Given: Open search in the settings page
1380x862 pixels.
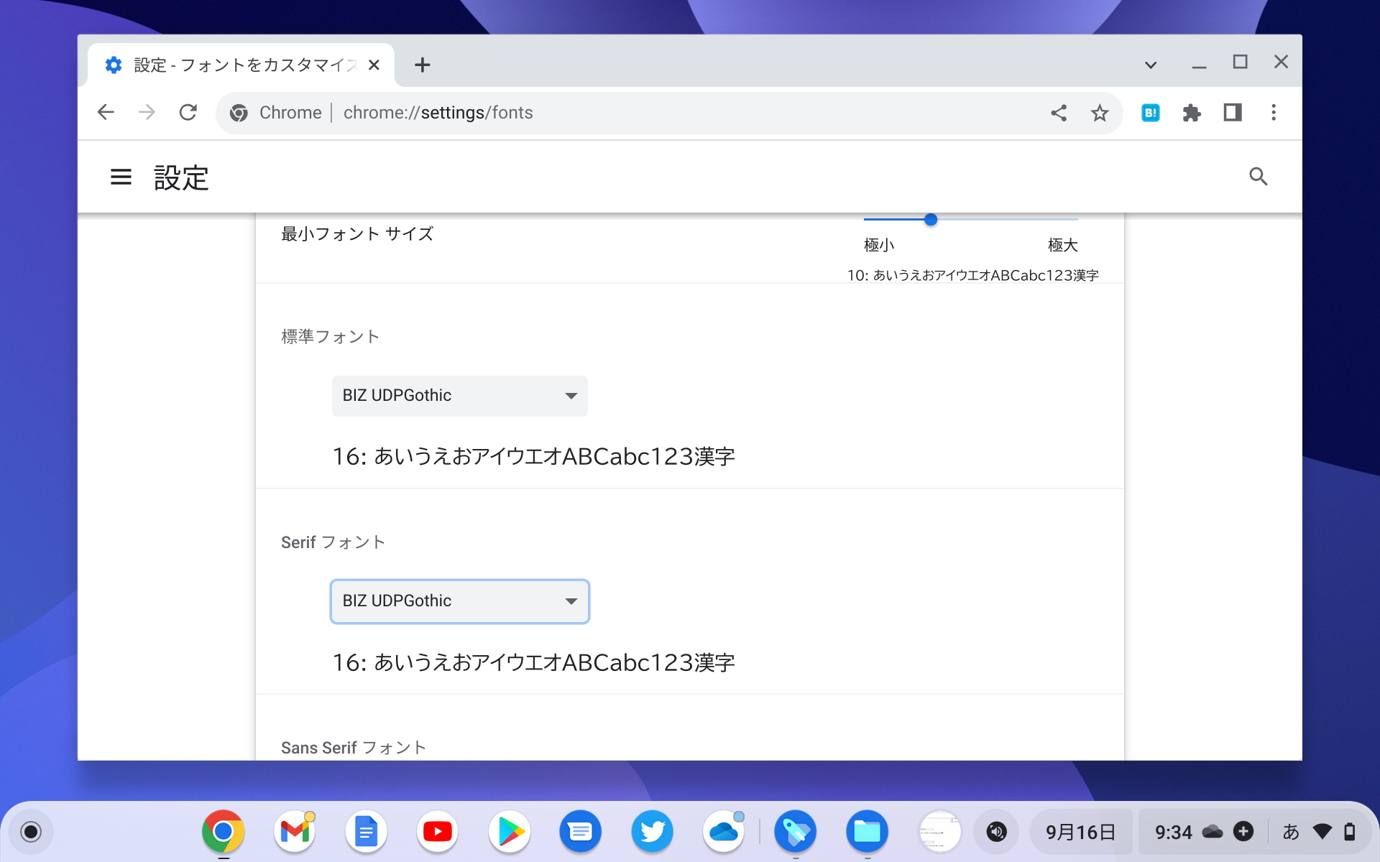Looking at the screenshot, I should tap(1259, 176).
